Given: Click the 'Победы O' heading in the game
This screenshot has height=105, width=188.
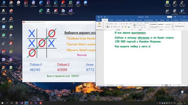Looking at the screenshot, I should point(63,64).
